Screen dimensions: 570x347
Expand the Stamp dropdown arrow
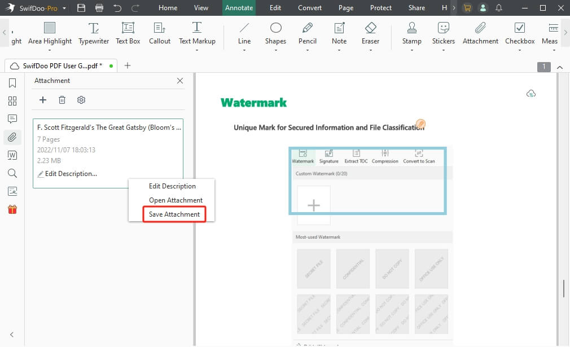[x=411, y=50]
